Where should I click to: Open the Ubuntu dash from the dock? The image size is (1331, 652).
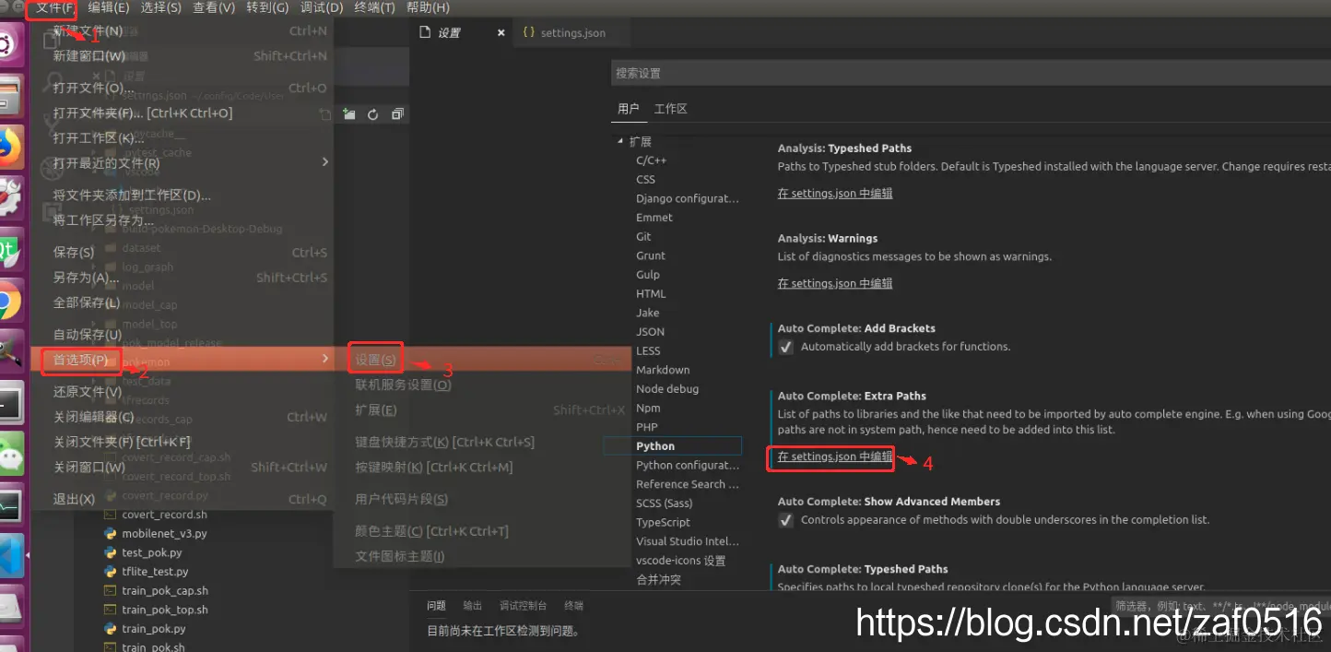[9, 43]
